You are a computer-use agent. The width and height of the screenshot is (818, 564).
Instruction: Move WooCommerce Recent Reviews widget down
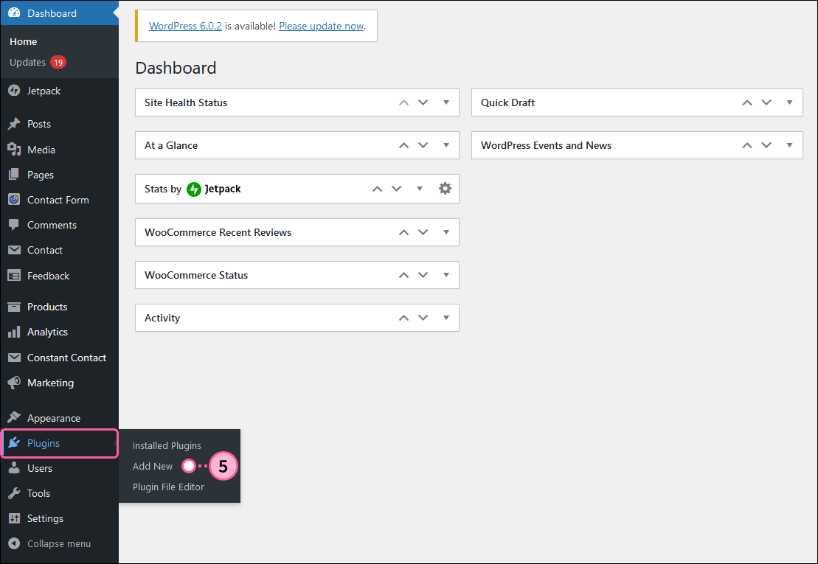423,232
